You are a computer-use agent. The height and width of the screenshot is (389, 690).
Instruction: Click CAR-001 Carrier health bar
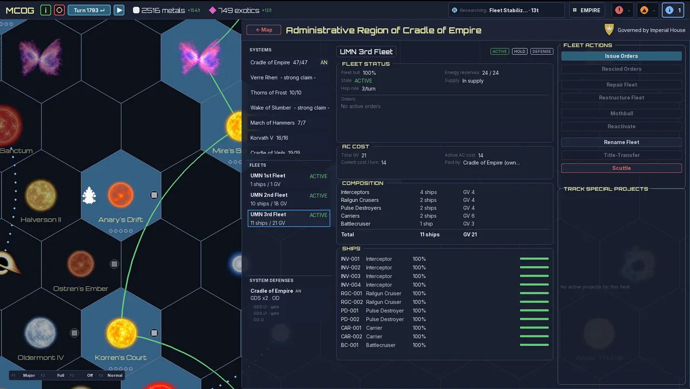click(x=534, y=327)
